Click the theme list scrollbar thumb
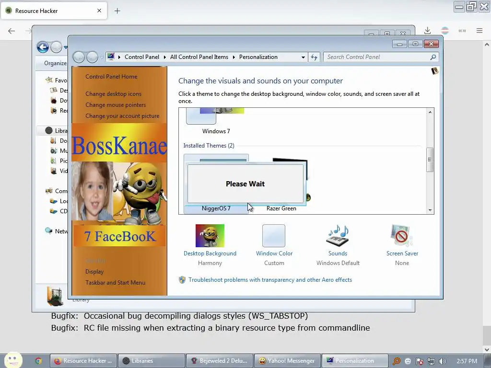Screen dimensions: 491x368 click(430, 160)
